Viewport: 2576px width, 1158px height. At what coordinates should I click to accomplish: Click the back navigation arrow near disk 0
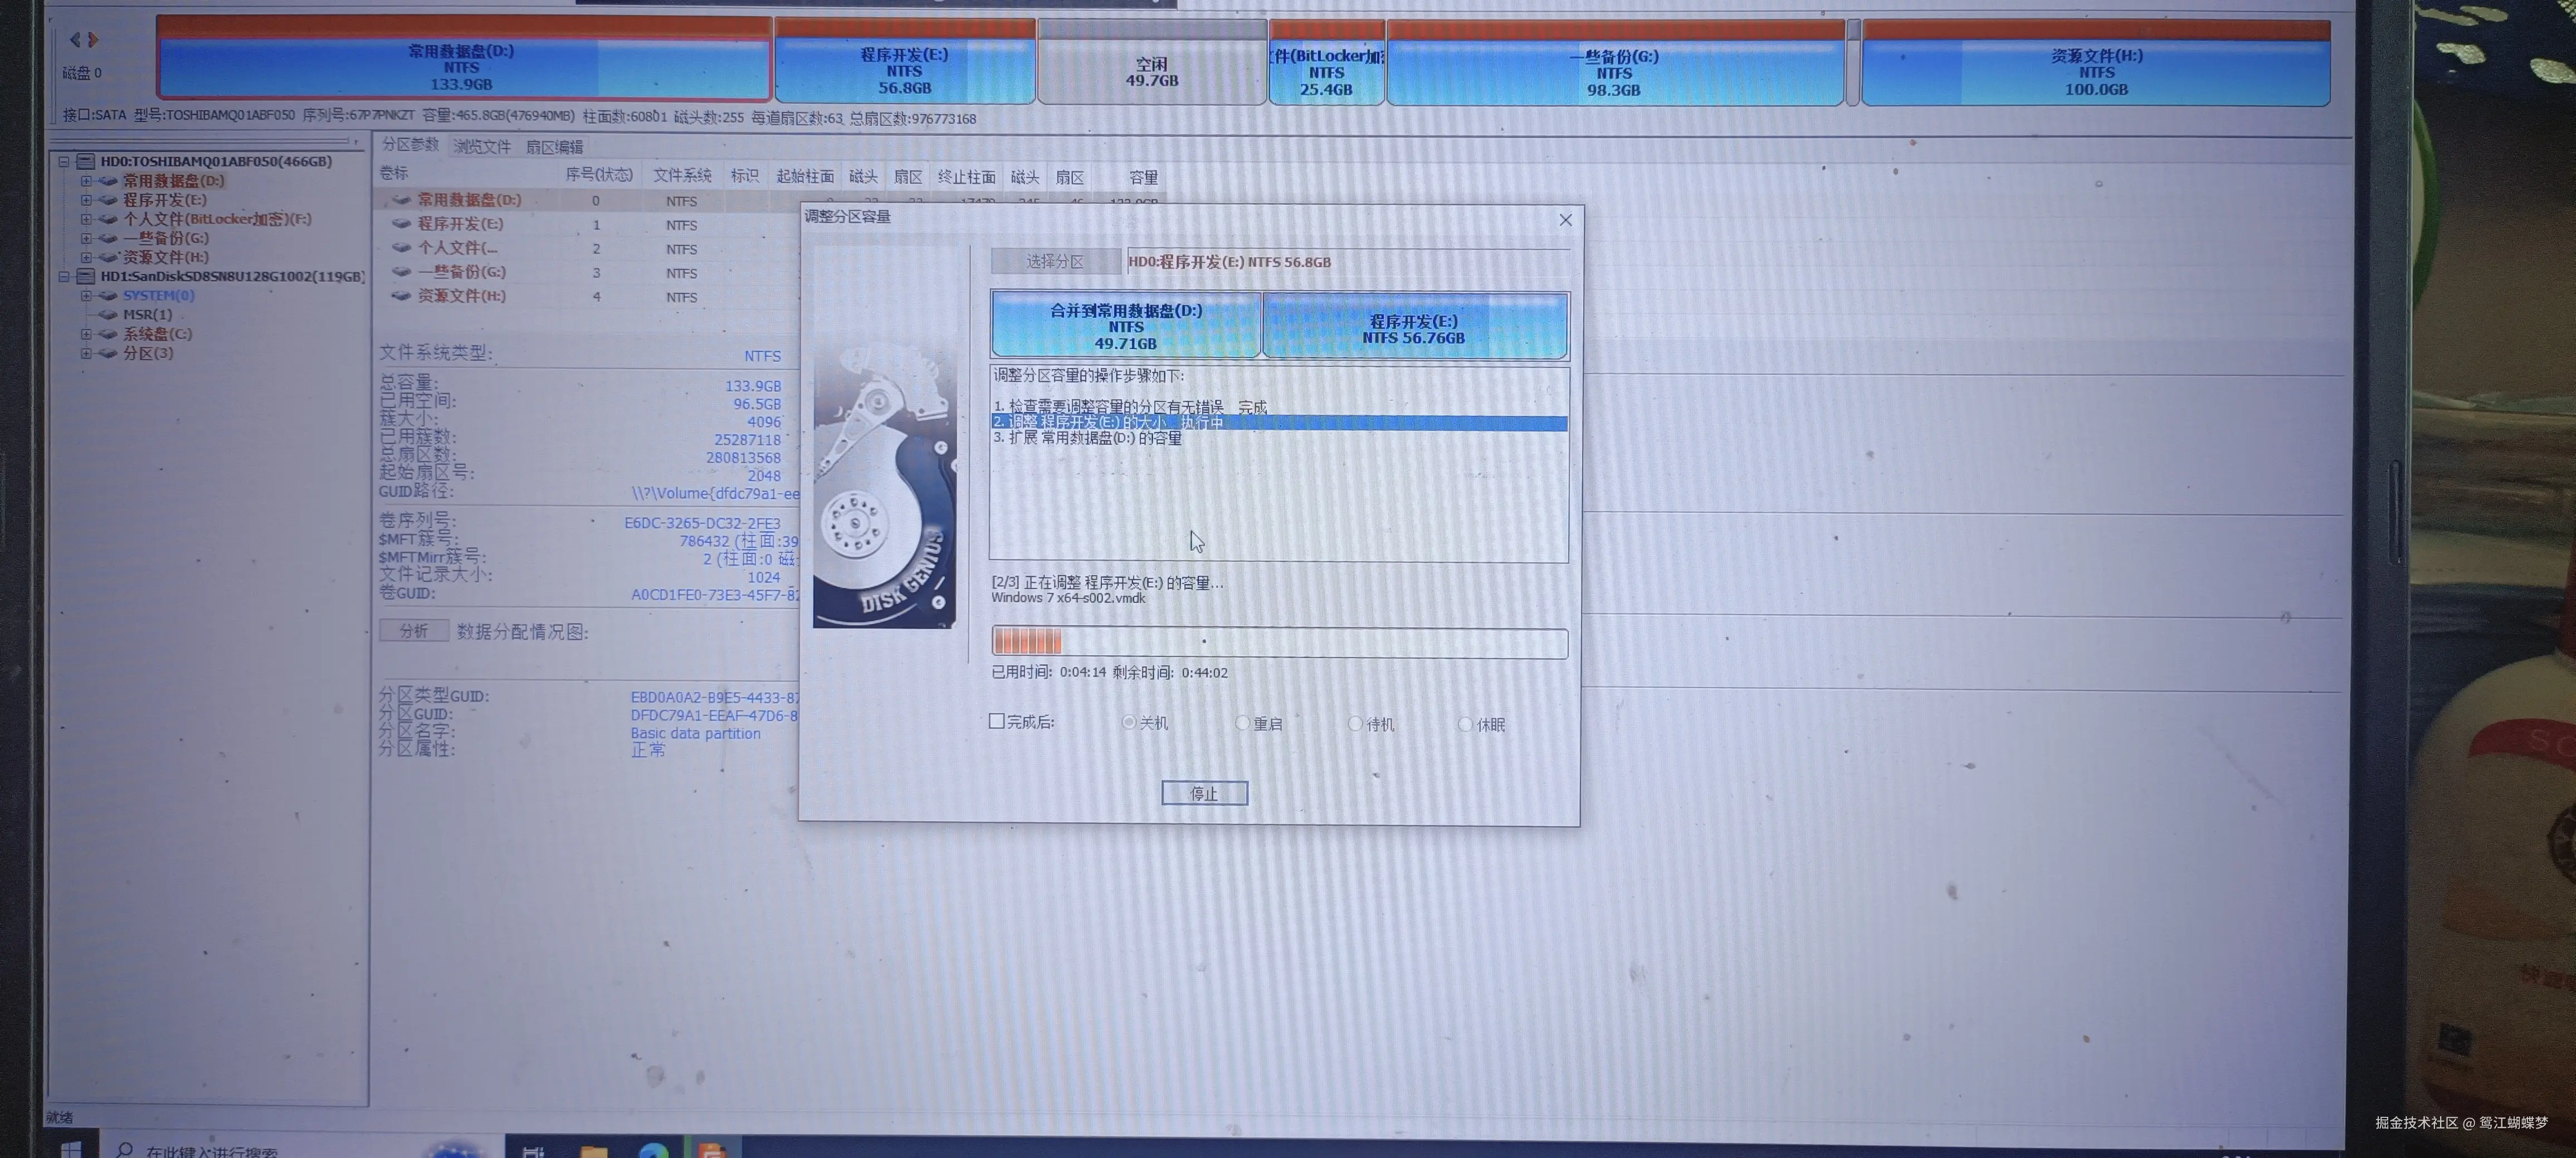(74, 40)
